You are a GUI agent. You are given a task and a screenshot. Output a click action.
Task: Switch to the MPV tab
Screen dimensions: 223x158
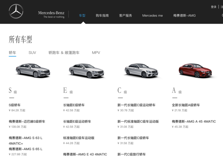coord(96,53)
